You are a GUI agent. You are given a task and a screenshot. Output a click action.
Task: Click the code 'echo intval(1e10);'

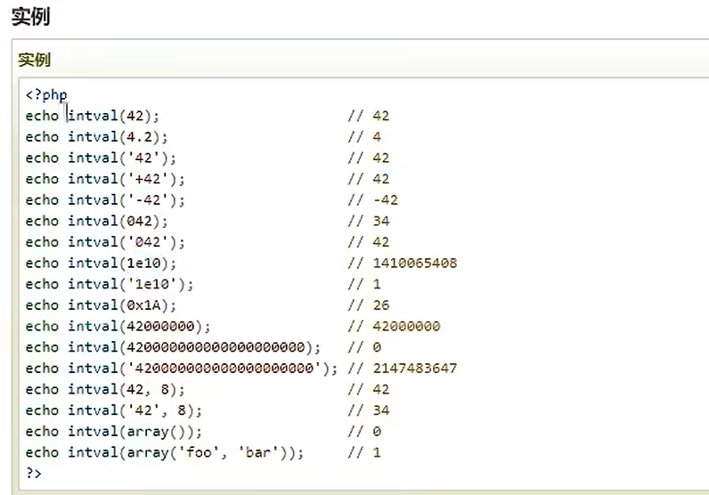101,264
